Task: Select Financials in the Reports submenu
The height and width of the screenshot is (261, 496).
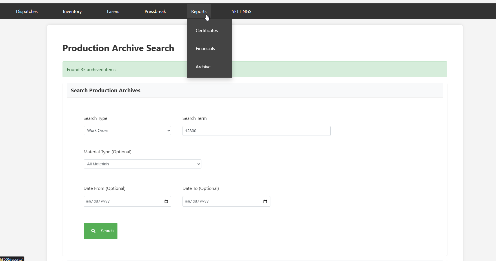Action: point(205,49)
